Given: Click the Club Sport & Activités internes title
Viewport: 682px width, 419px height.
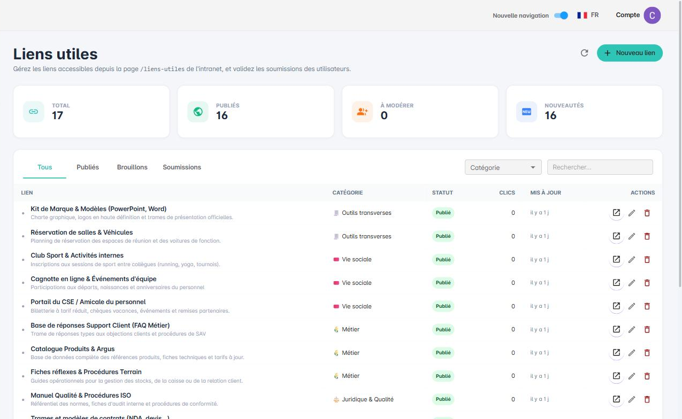Looking at the screenshot, I should [x=77, y=255].
